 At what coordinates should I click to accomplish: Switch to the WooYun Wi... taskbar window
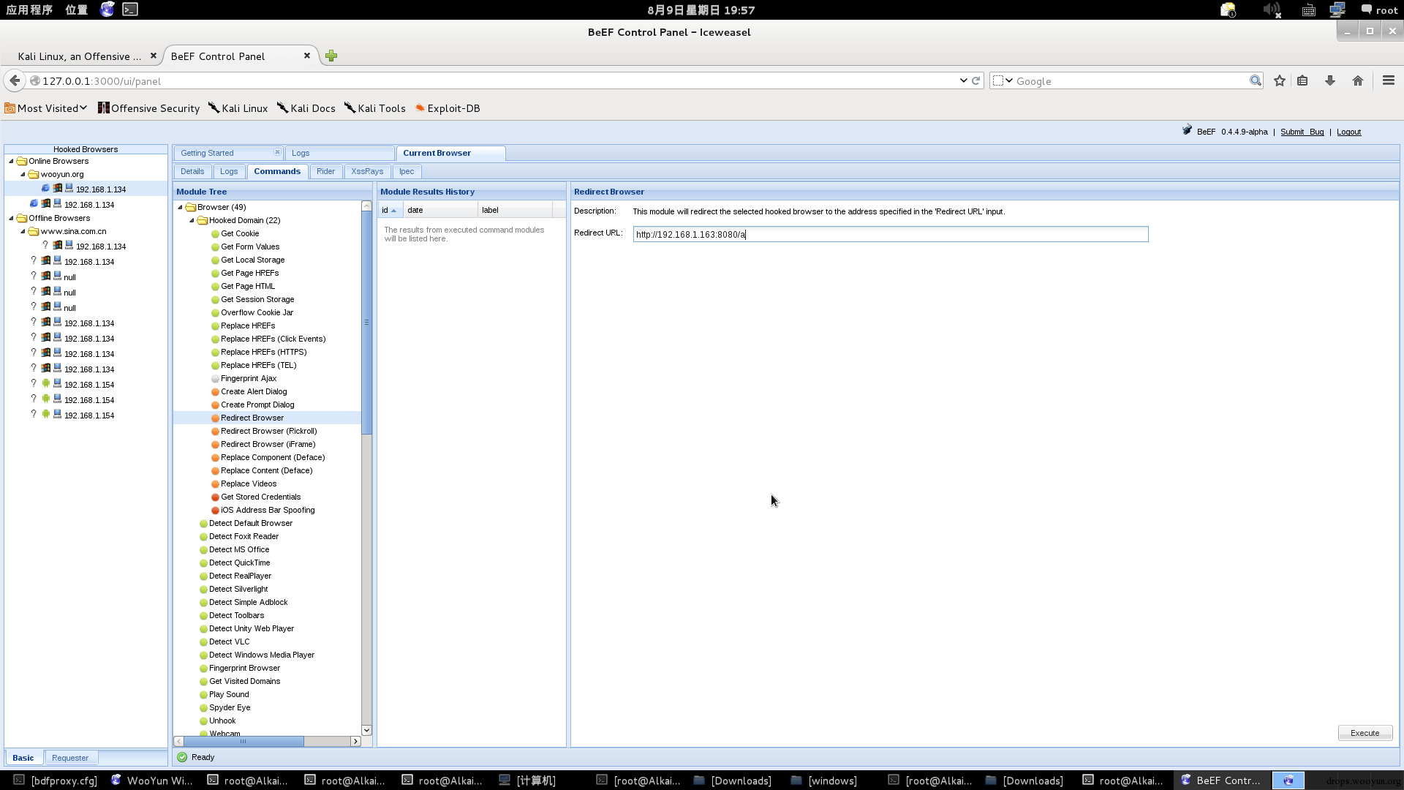click(151, 780)
